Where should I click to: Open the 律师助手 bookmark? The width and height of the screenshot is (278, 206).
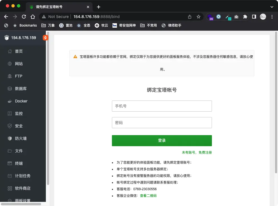pos(171,25)
